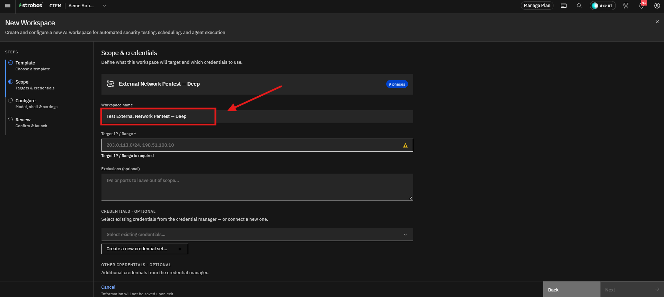Click the 'Target IP / Range is required' message
Screen dimensions: 664x297
(127, 156)
